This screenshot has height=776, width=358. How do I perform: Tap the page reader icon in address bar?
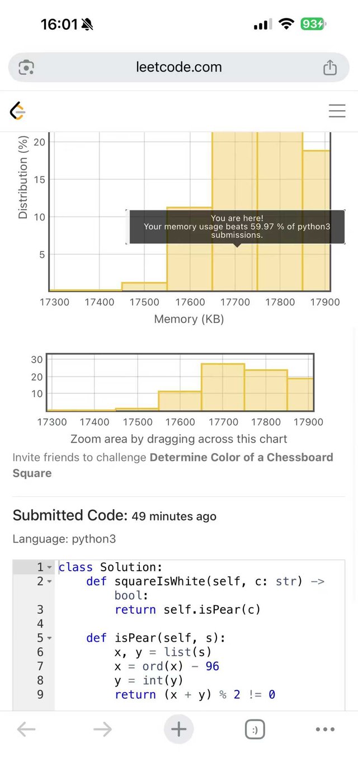26,68
